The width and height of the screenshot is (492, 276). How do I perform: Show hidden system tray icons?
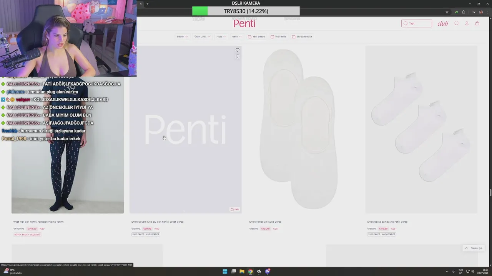tap(447, 271)
